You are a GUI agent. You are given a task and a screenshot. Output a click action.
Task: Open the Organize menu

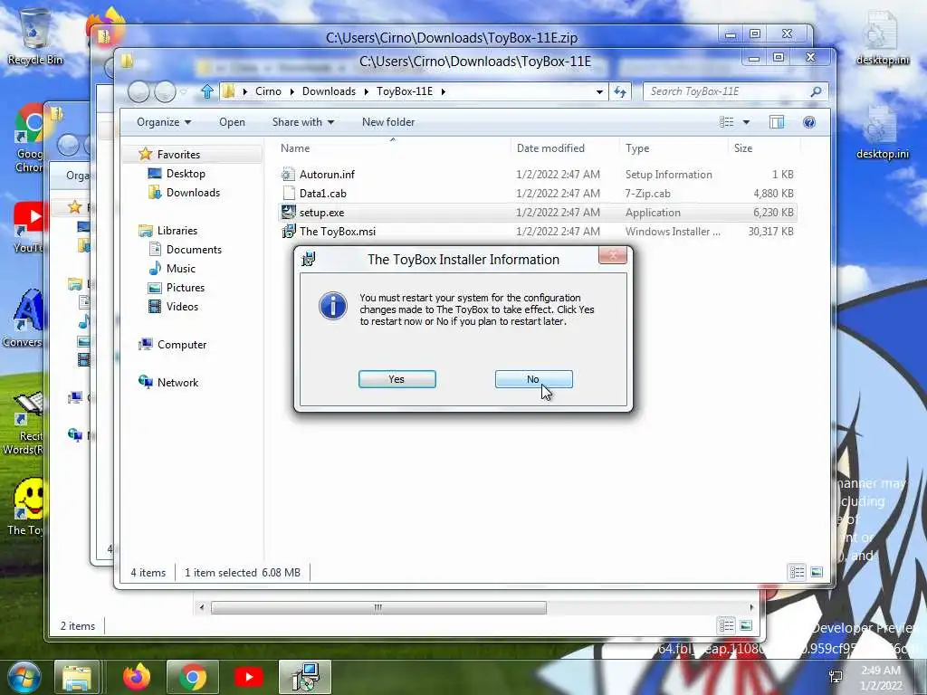click(x=164, y=122)
